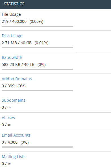Viewport: 111px width, 167px height.
Task: Click the 2.71 MB / 40 GB value
Action: click(x=17, y=43)
